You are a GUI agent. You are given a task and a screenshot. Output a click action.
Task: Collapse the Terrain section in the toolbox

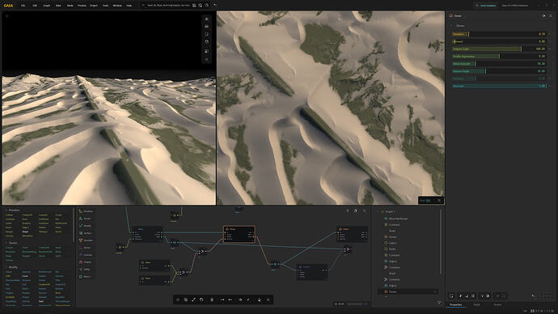pyautogui.click(x=6, y=243)
